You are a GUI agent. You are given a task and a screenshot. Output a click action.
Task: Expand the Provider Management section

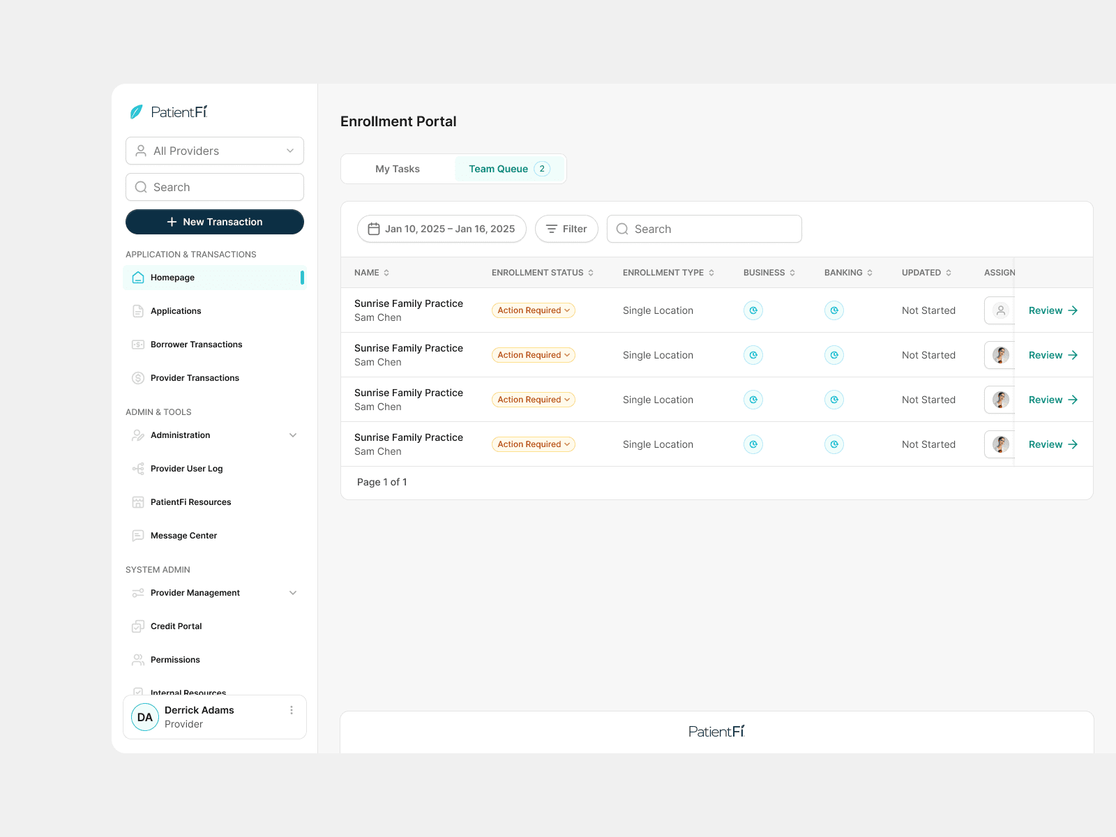[x=293, y=593]
